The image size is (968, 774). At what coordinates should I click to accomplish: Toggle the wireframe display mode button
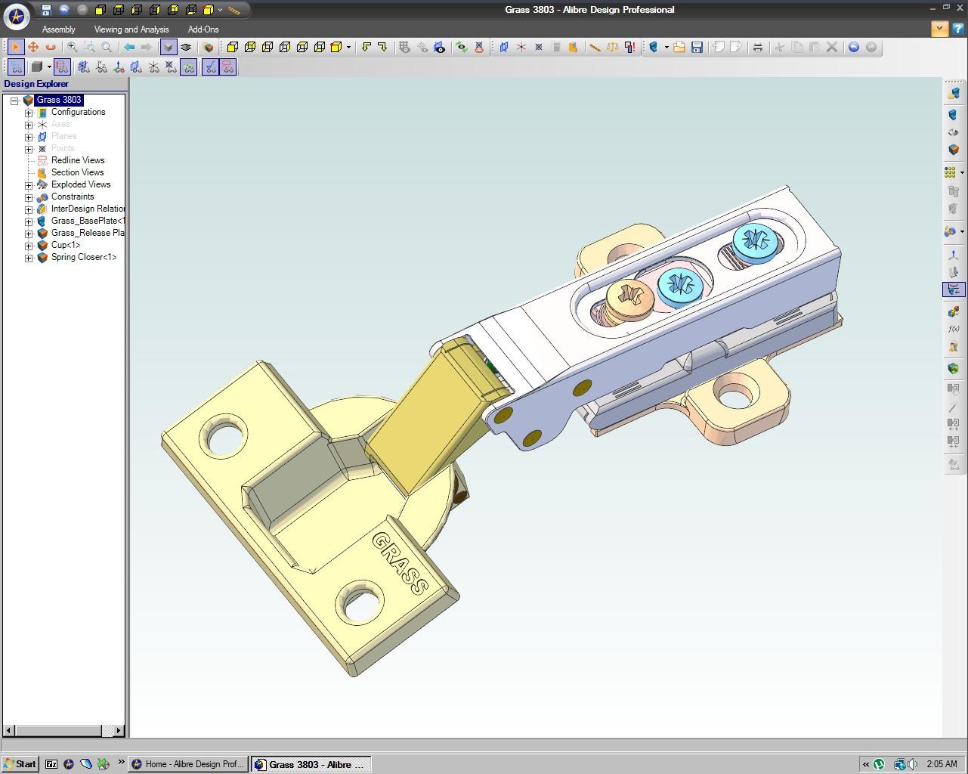pyautogui.click(x=186, y=47)
